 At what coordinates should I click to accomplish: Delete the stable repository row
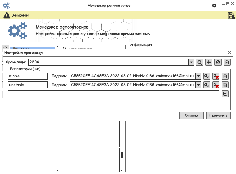(x=225, y=76)
